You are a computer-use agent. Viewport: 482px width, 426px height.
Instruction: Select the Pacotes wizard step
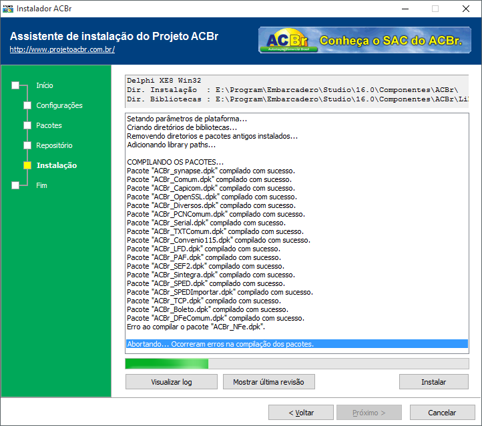49,125
